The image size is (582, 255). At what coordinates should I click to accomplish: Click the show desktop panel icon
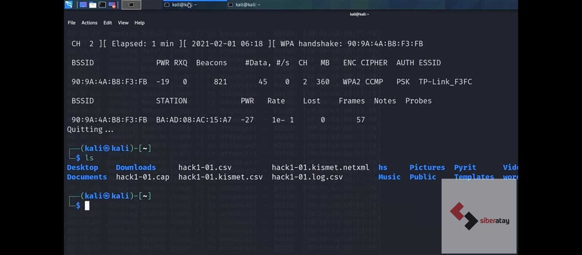83,5
